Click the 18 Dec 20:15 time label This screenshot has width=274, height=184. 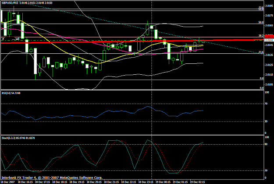pos(94,182)
